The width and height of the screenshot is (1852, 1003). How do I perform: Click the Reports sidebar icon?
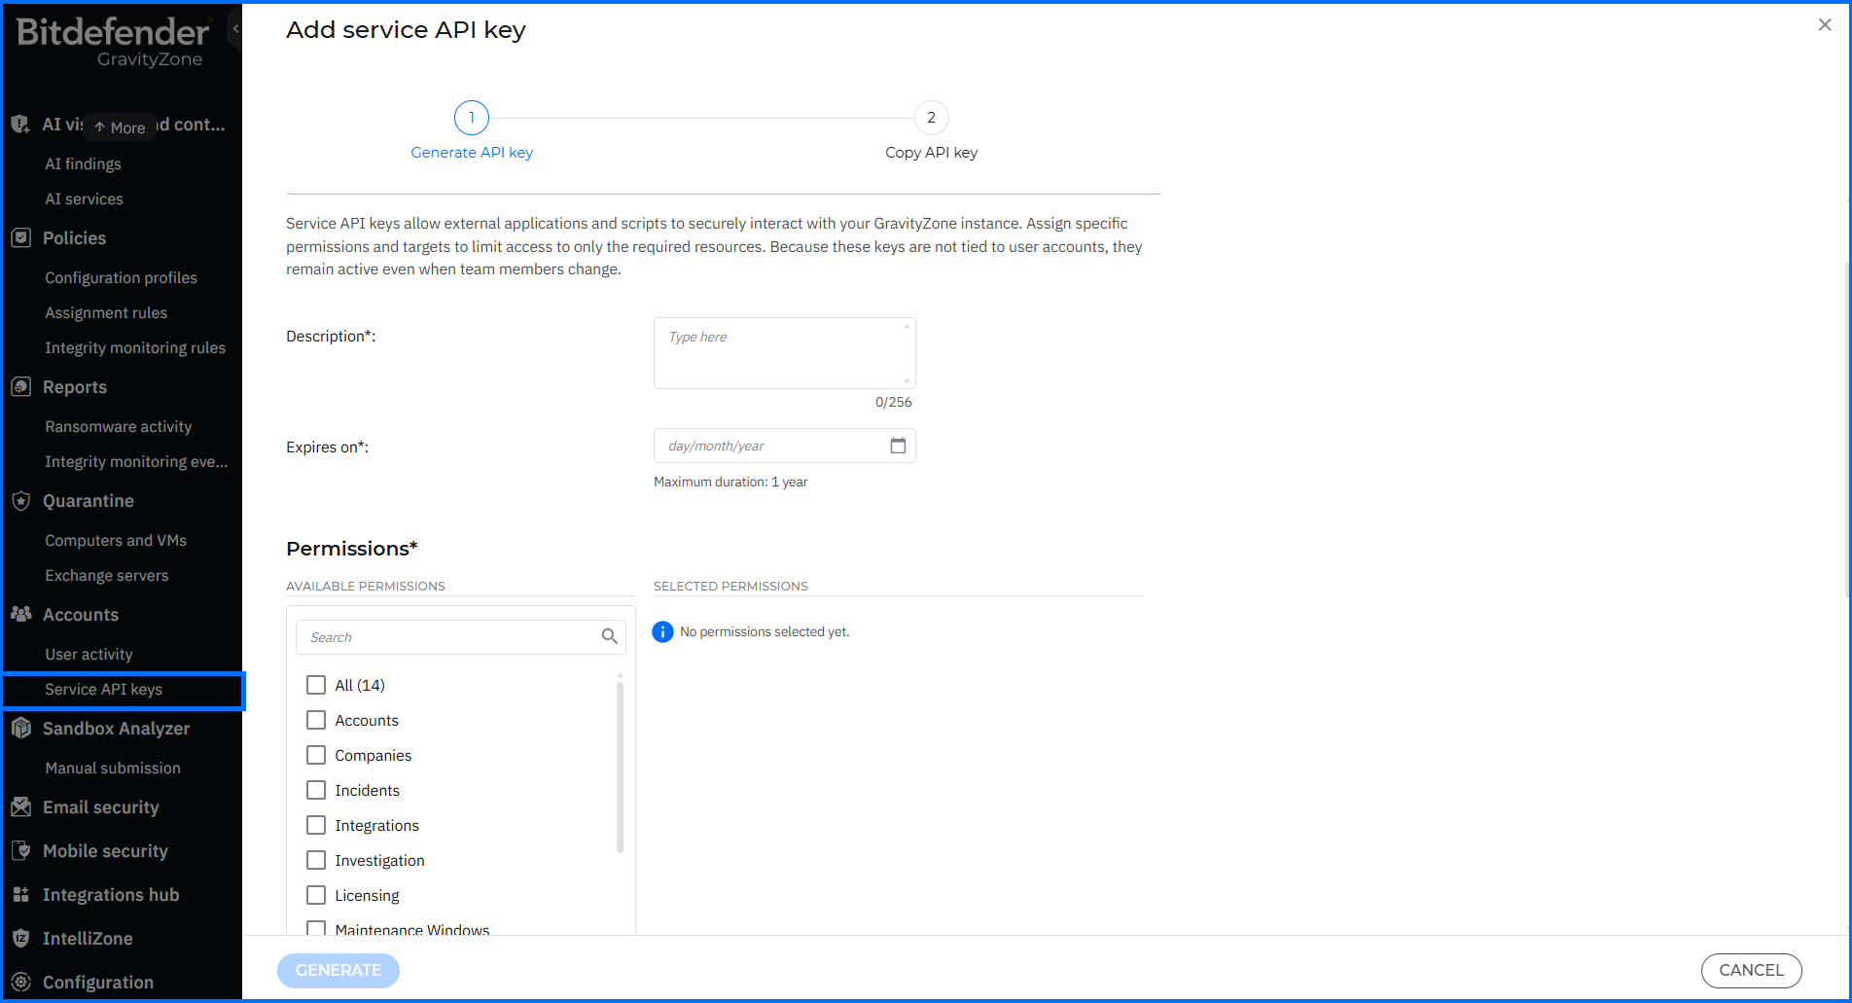(21, 387)
